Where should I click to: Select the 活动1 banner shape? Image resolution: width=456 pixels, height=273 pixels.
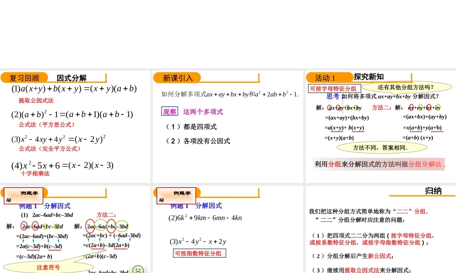pyautogui.click(x=329, y=77)
